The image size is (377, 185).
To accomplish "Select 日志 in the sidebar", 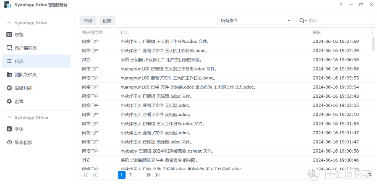I will click(x=36, y=61).
